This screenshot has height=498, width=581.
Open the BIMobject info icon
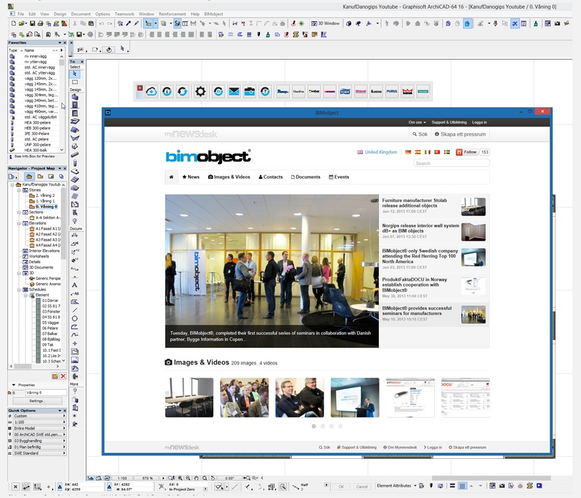tap(167, 91)
